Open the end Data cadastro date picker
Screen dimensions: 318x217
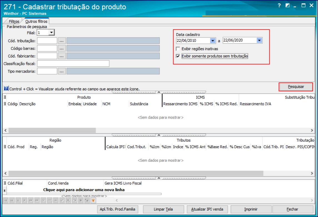[x=259, y=40]
